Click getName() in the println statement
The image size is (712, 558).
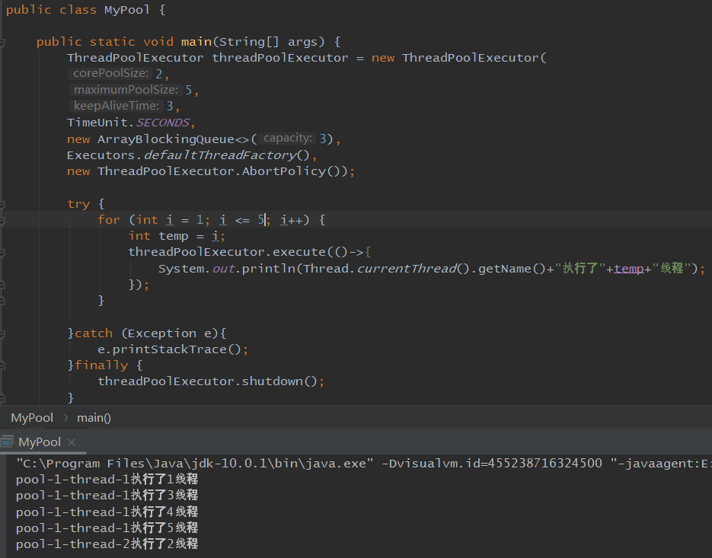click(x=512, y=269)
